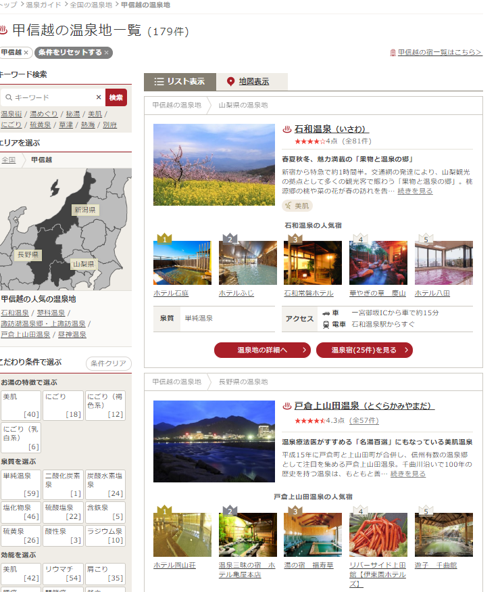Image resolution: width=500 pixels, height=592 pixels.
Task: Go to 全国 area breadcrumb
Action: (8, 160)
